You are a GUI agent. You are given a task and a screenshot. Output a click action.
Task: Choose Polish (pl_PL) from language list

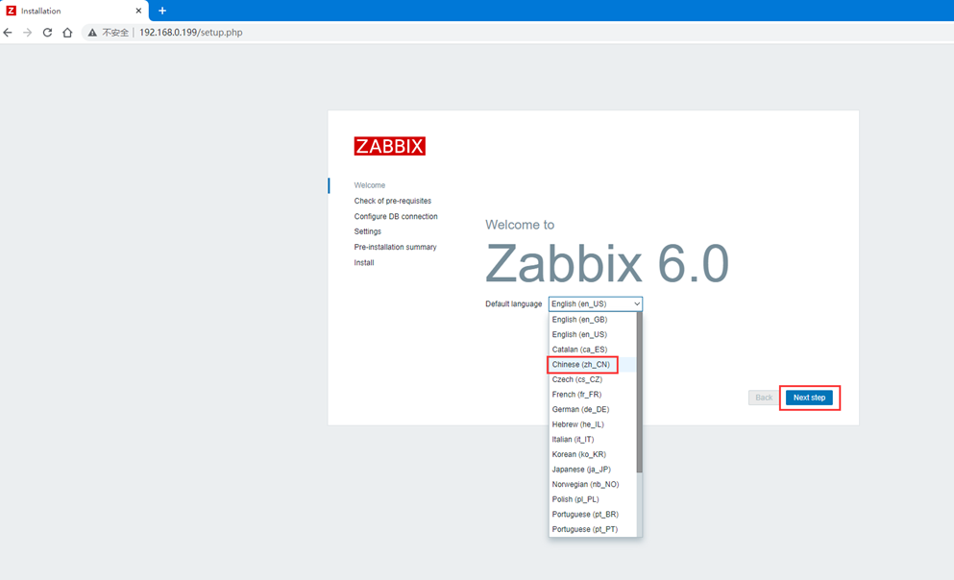(592, 499)
